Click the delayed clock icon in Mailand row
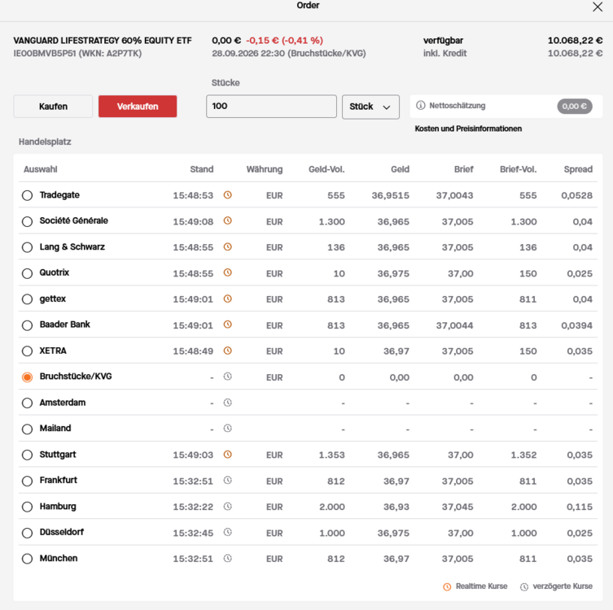 [227, 428]
